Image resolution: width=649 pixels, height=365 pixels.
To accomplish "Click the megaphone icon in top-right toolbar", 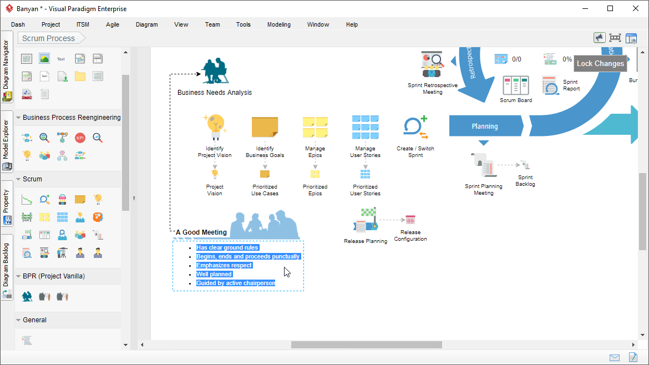I will coord(599,38).
